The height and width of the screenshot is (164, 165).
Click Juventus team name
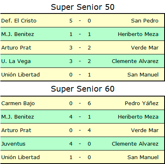tap(13, 144)
